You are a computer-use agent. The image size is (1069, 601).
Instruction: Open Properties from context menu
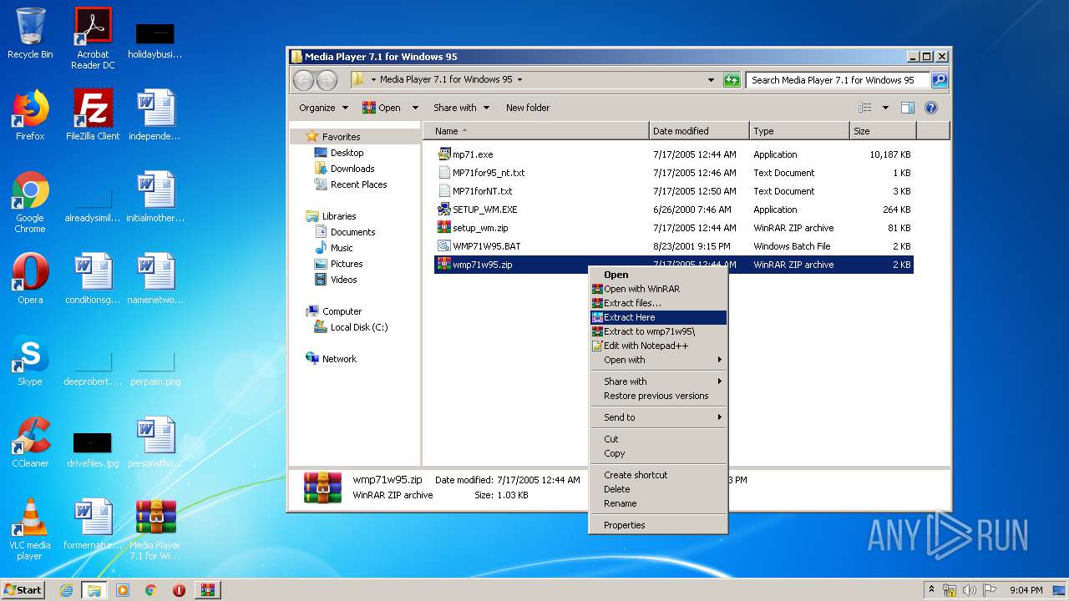pos(658,525)
